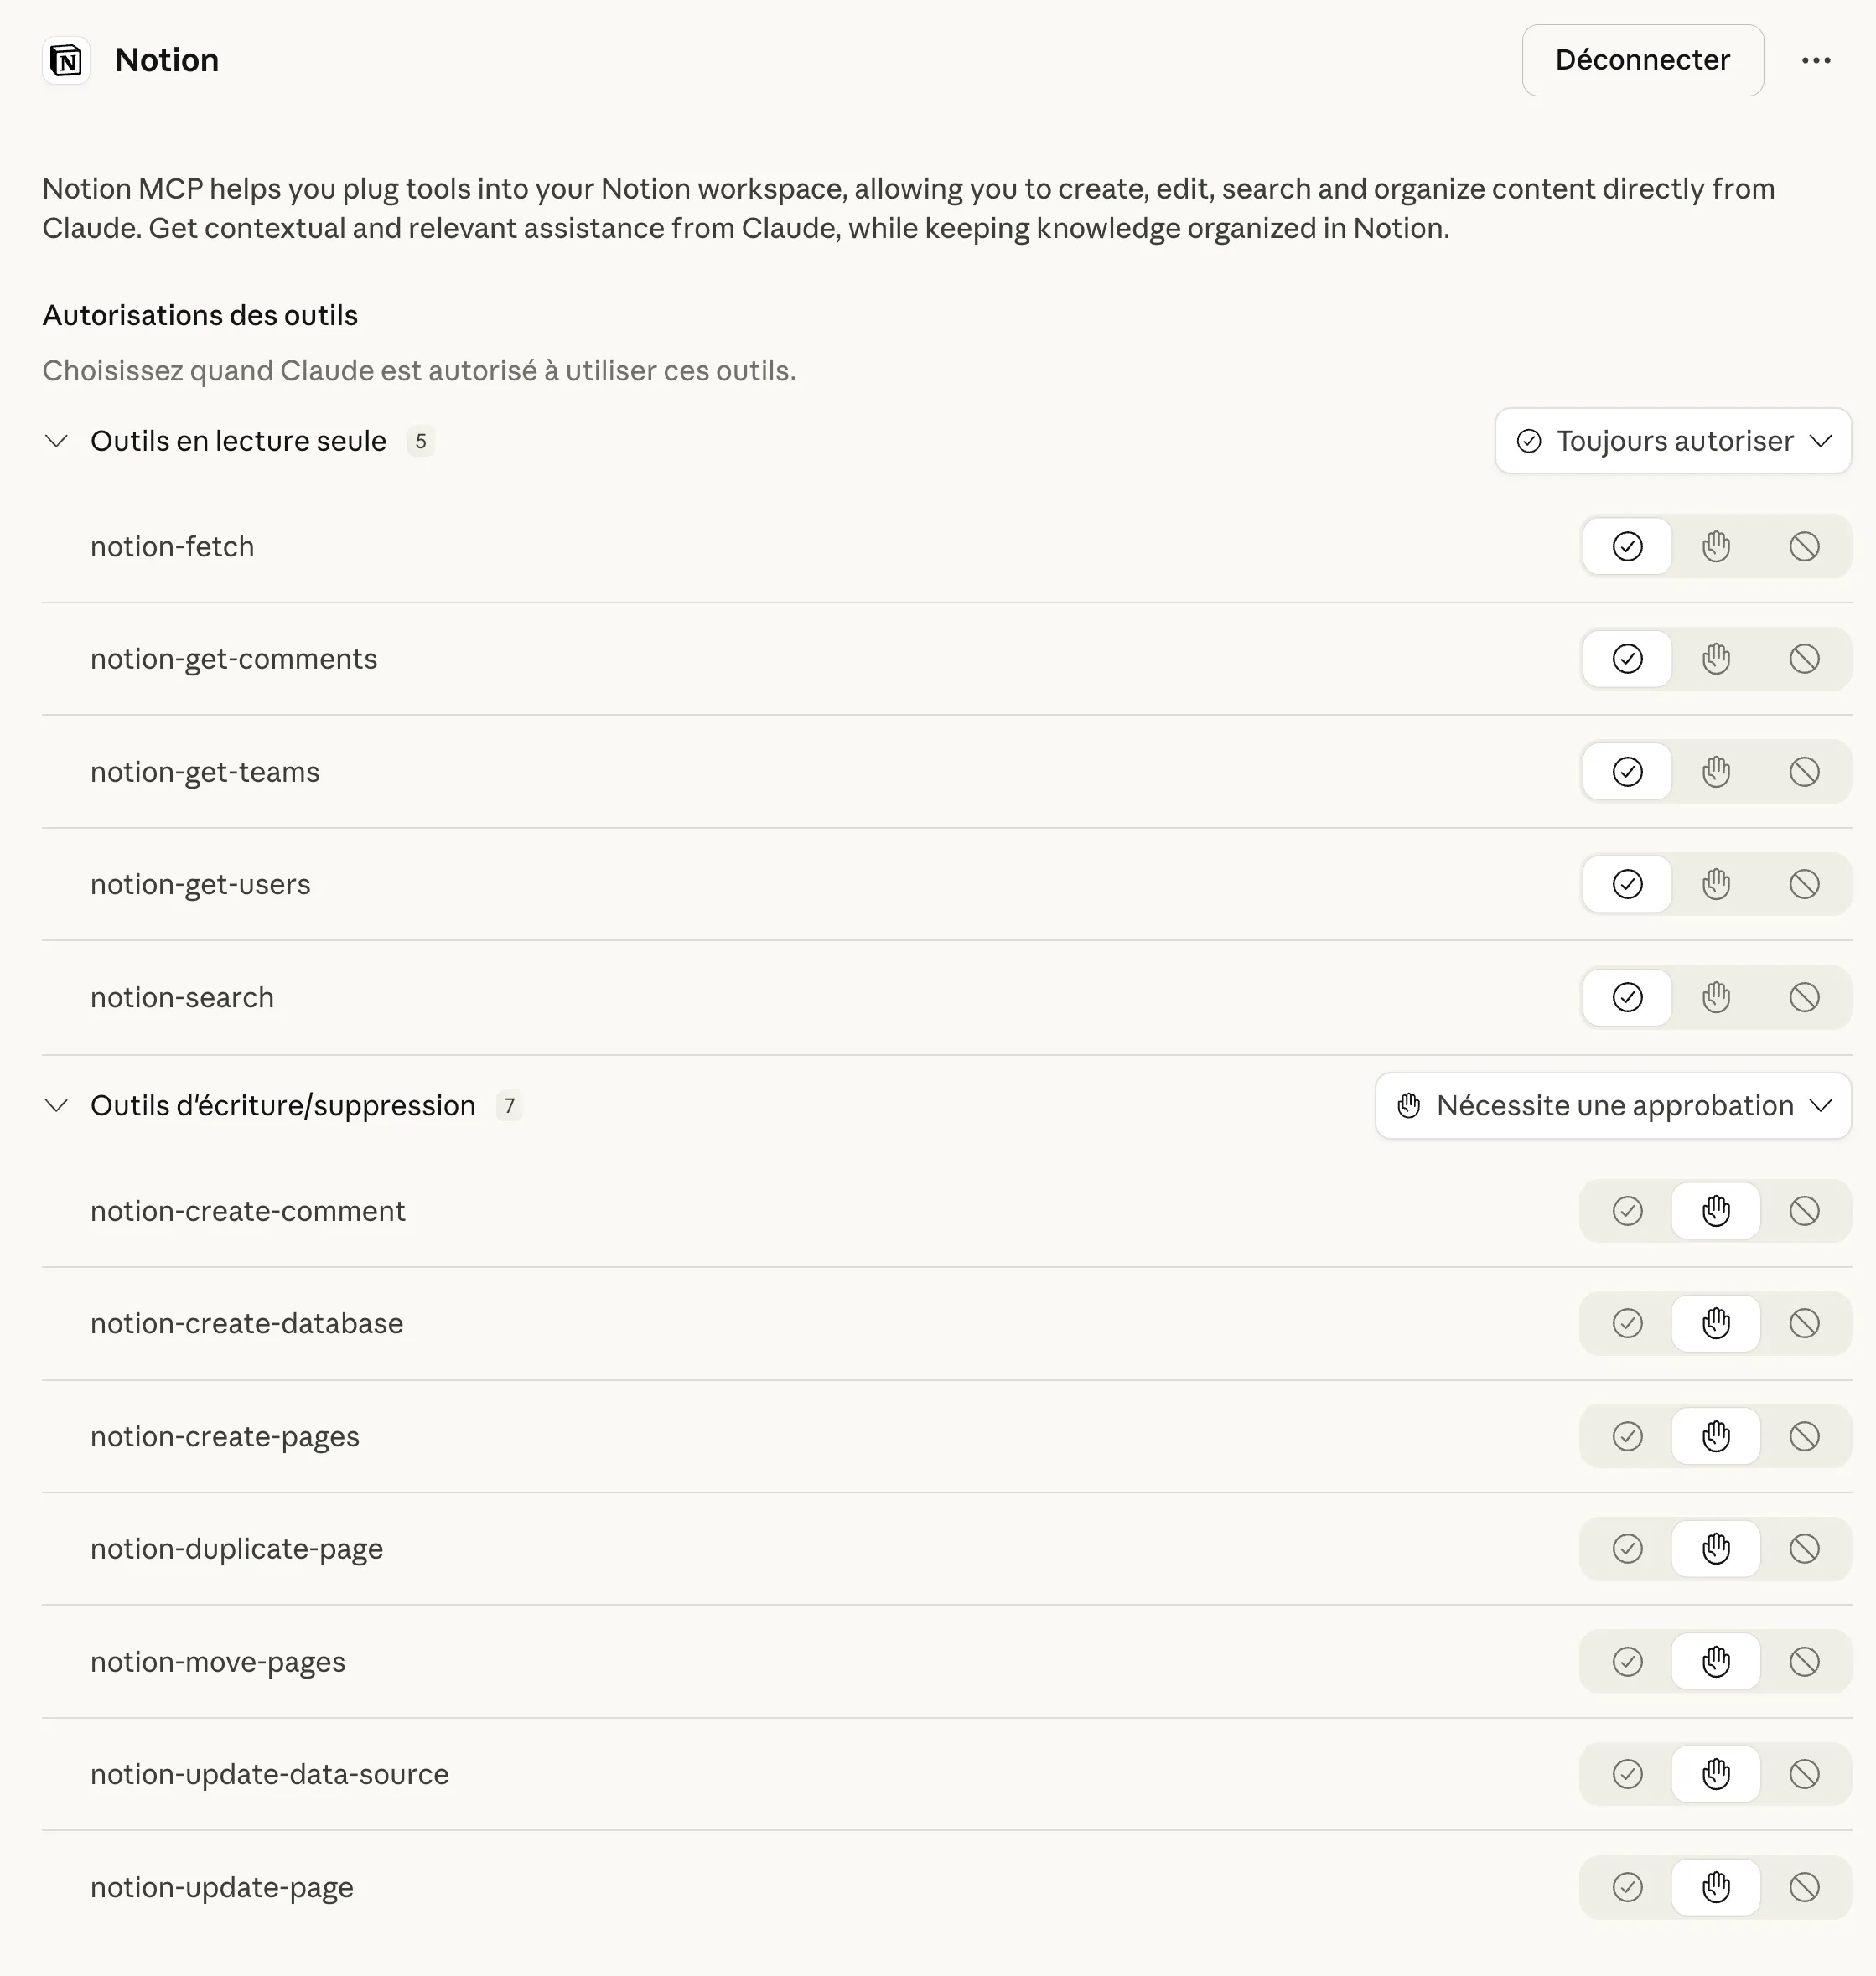The image size is (1876, 1976).
Task: Block notion-get-comments using the prohibition icon
Action: 1804,658
